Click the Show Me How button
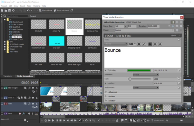This screenshot has width=194, height=126. pyautogui.click(x=61, y=11)
